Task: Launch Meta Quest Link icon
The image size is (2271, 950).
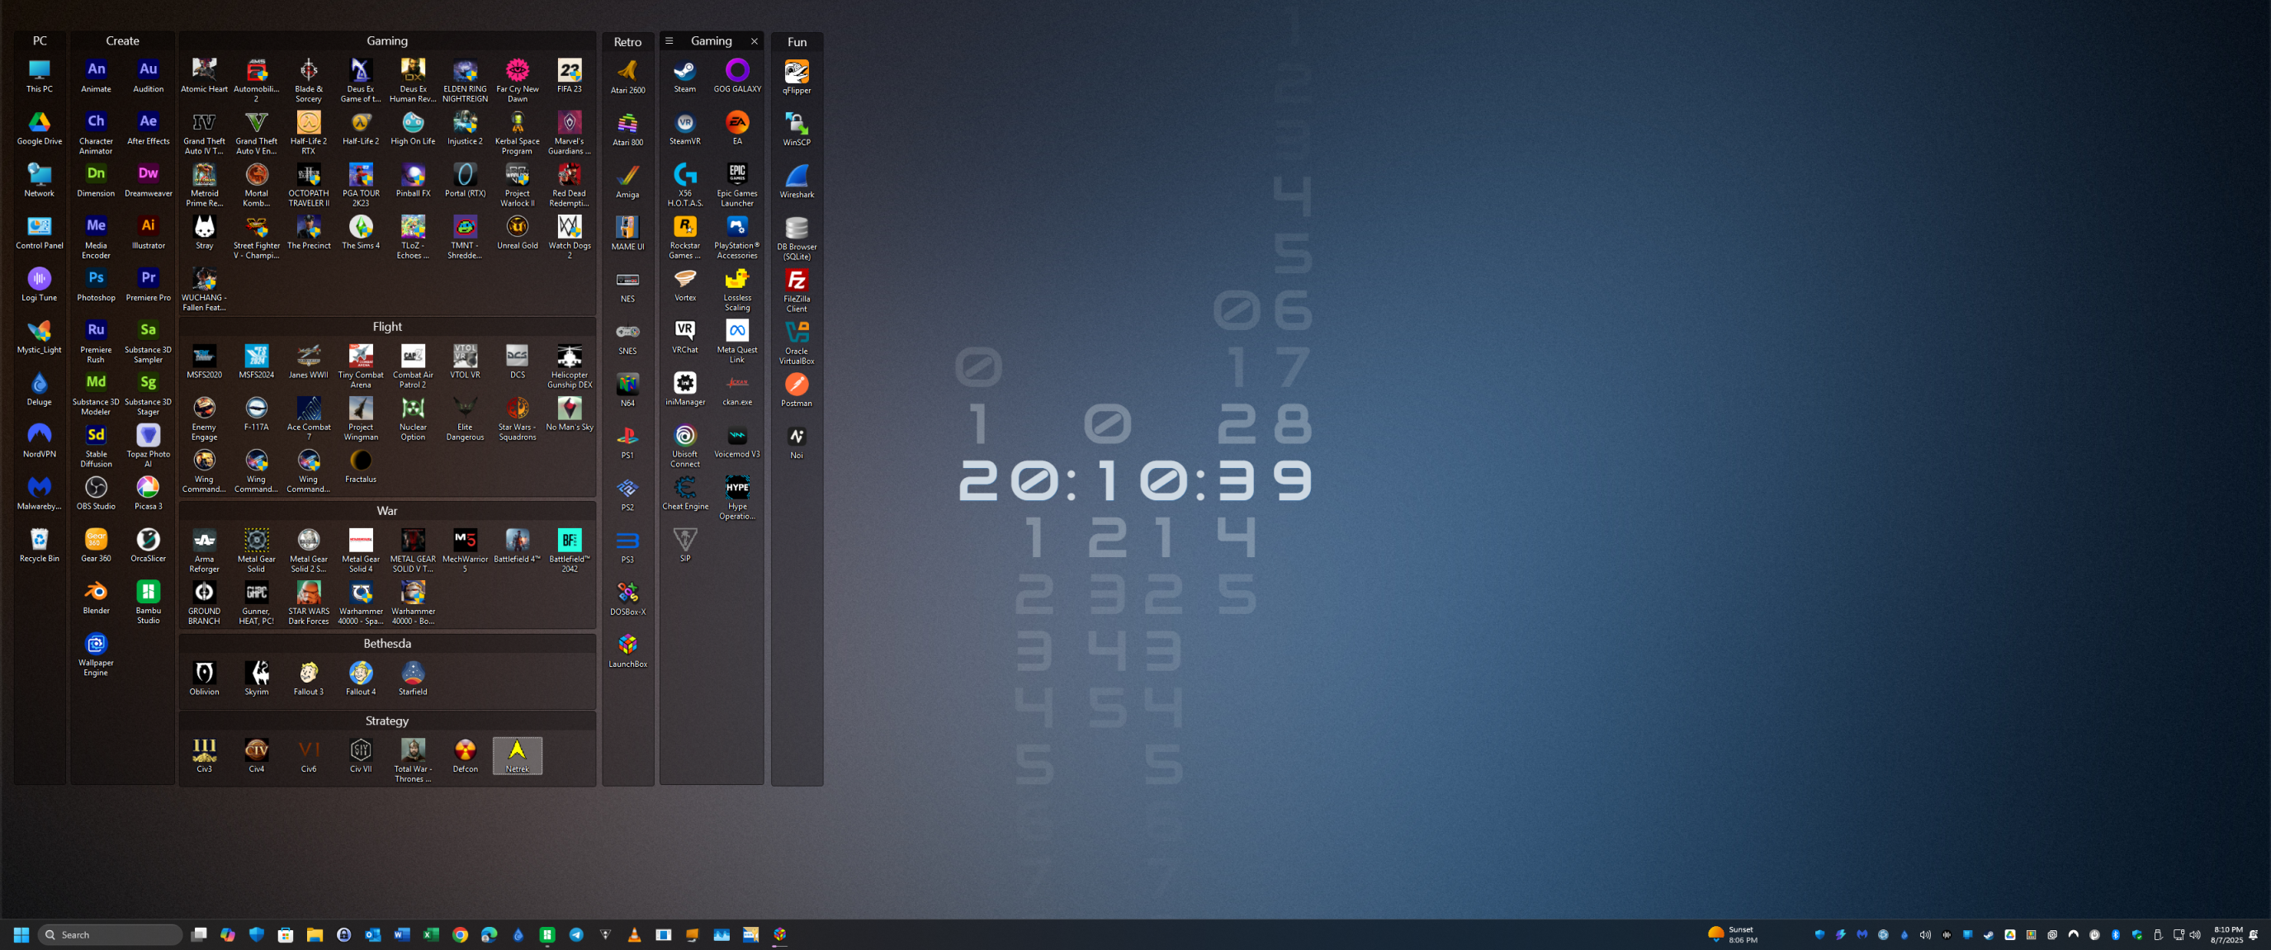Action: [737, 341]
